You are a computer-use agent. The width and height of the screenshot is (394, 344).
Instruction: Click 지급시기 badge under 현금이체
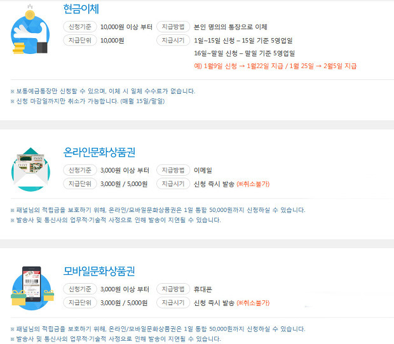coord(173,41)
